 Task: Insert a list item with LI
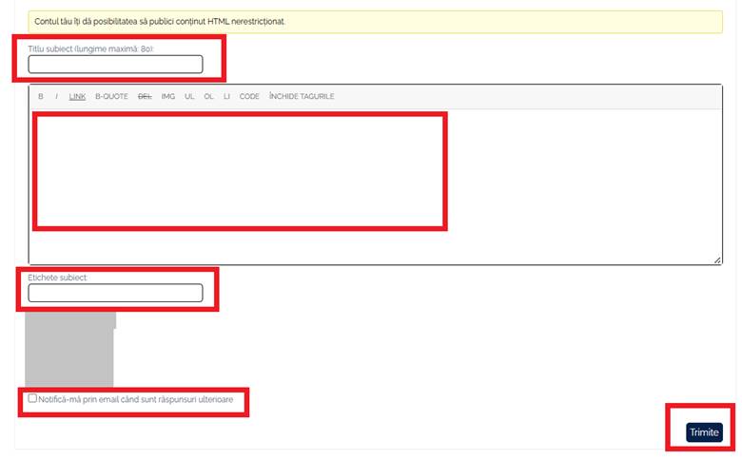point(226,97)
